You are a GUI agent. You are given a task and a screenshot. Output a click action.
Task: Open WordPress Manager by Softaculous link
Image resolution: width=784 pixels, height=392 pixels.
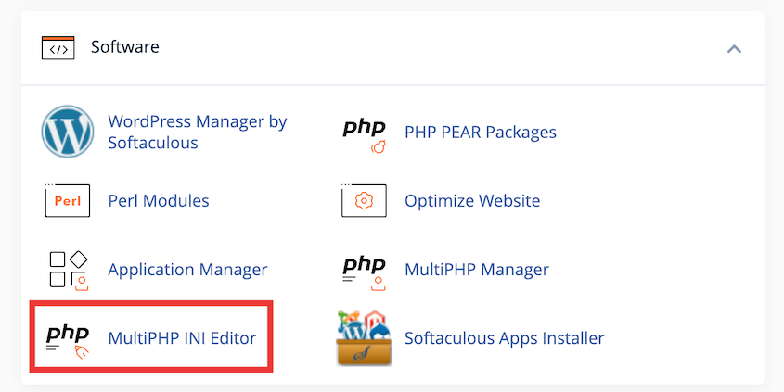(x=198, y=132)
